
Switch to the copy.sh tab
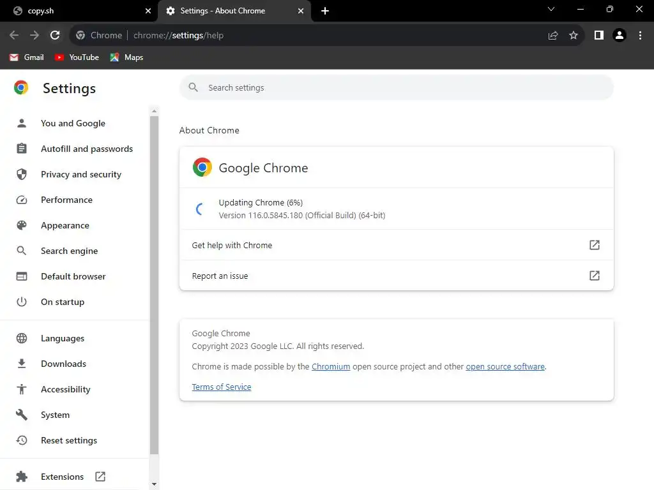click(x=77, y=11)
